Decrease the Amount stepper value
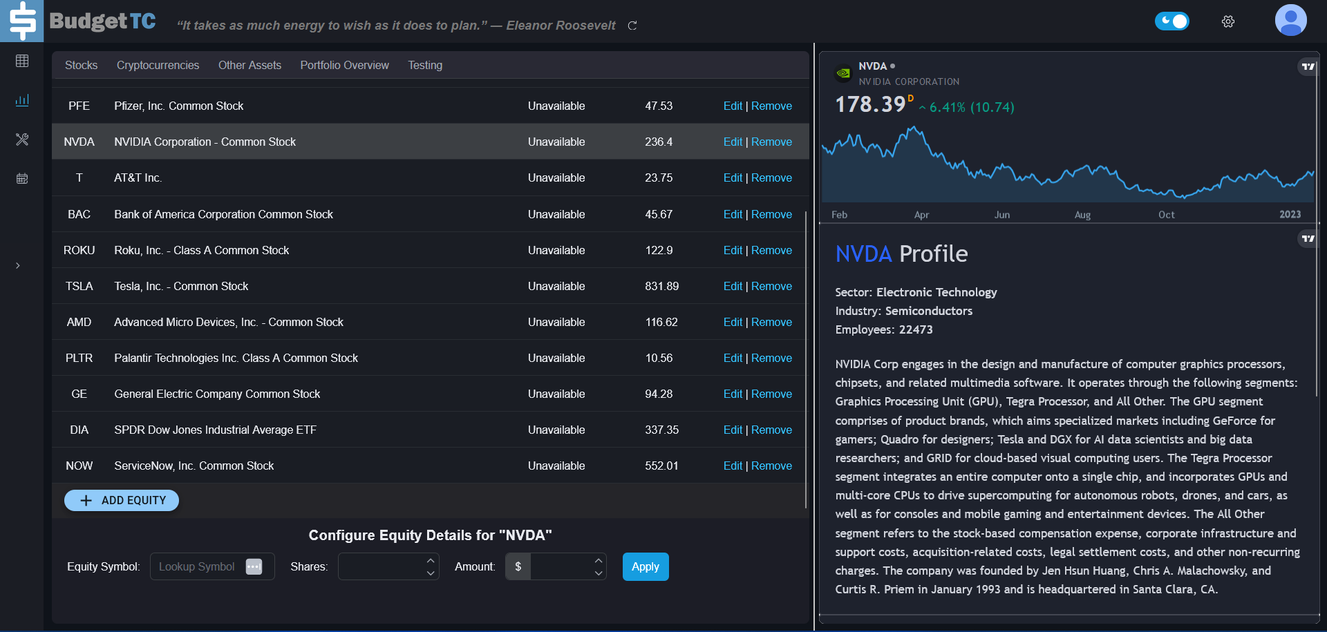 click(599, 573)
